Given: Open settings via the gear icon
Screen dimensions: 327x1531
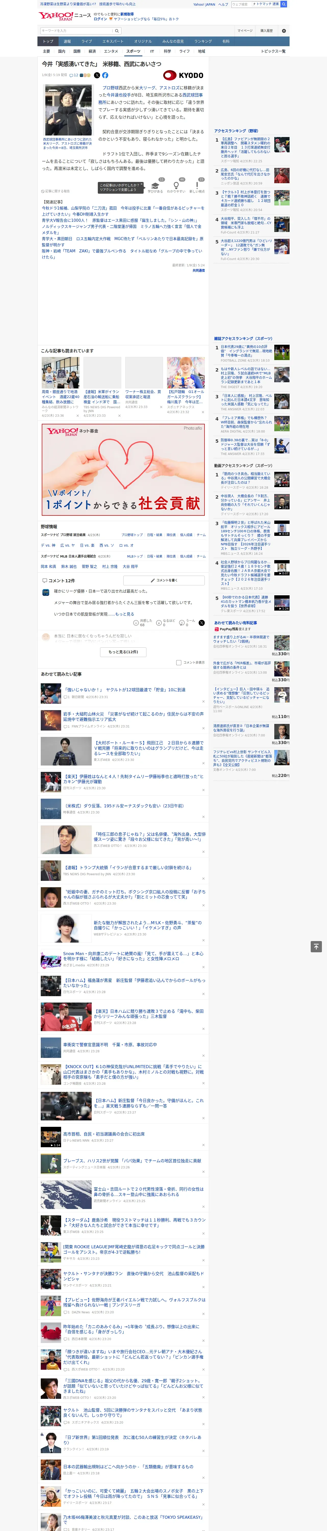Looking at the screenshot, I should [x=284, y=31].
